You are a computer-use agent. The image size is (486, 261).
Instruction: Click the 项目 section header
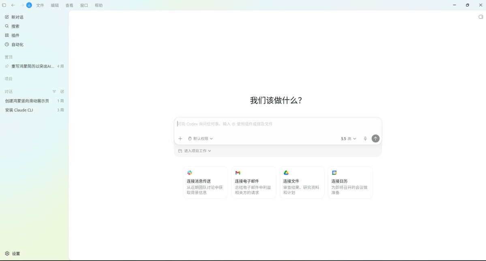(9, 79)
